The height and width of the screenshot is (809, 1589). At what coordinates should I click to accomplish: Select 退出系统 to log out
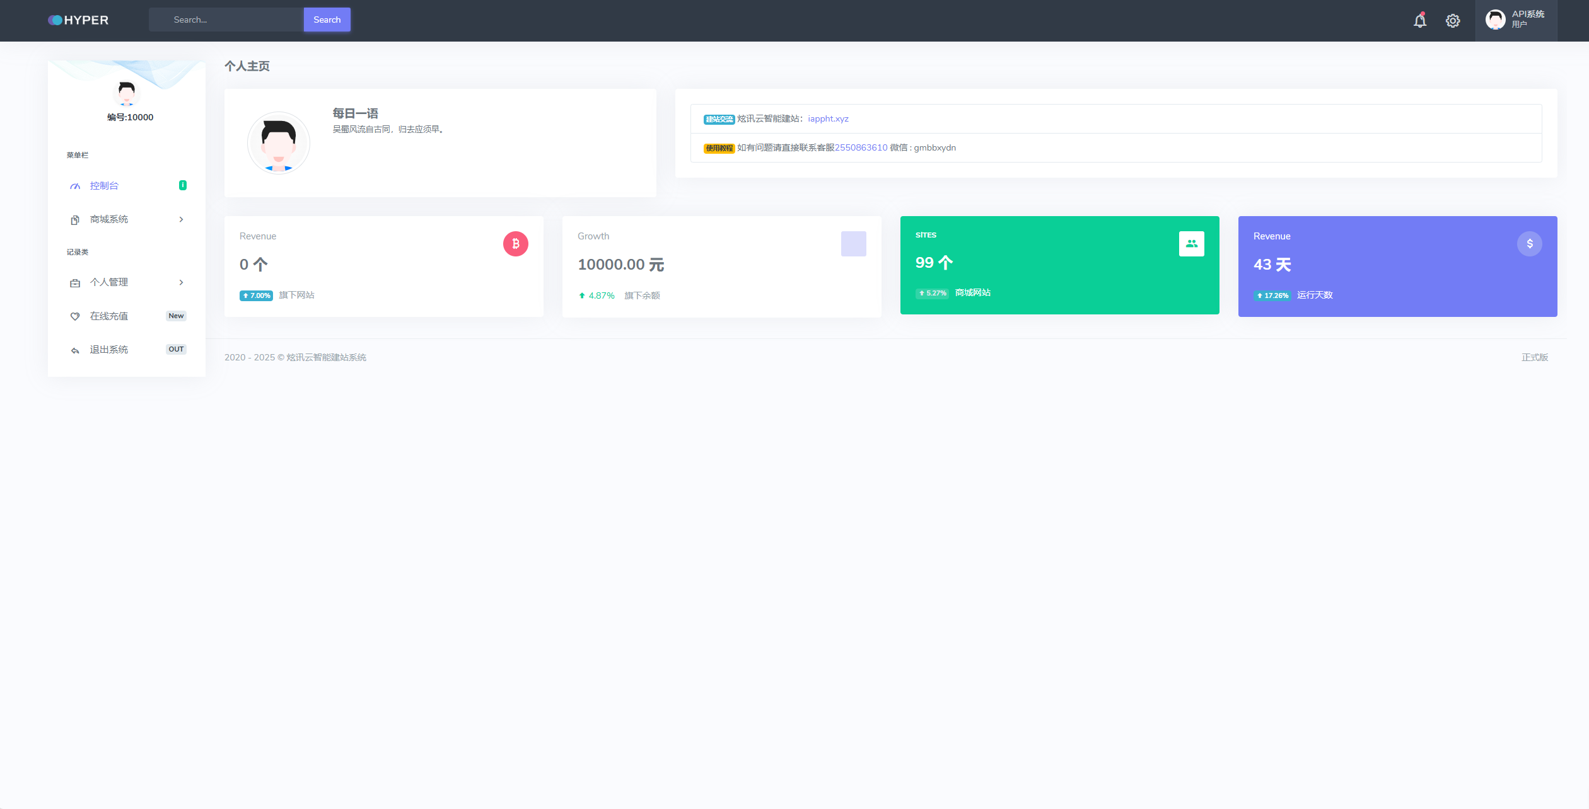(x=127, y=350)
